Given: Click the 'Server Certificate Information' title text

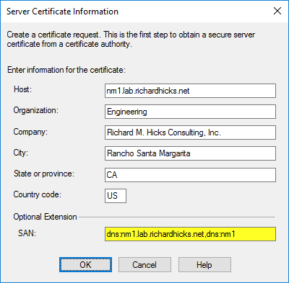Looking at the screenshot, I should (62, 12).
